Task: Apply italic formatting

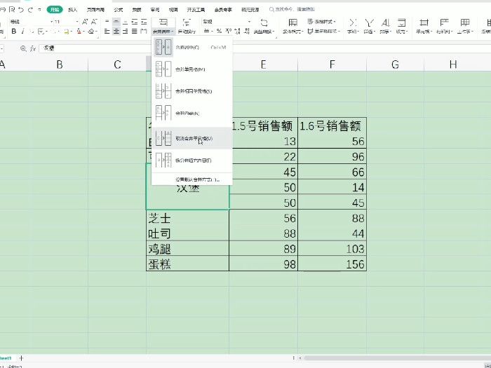Action: [23, 31]
